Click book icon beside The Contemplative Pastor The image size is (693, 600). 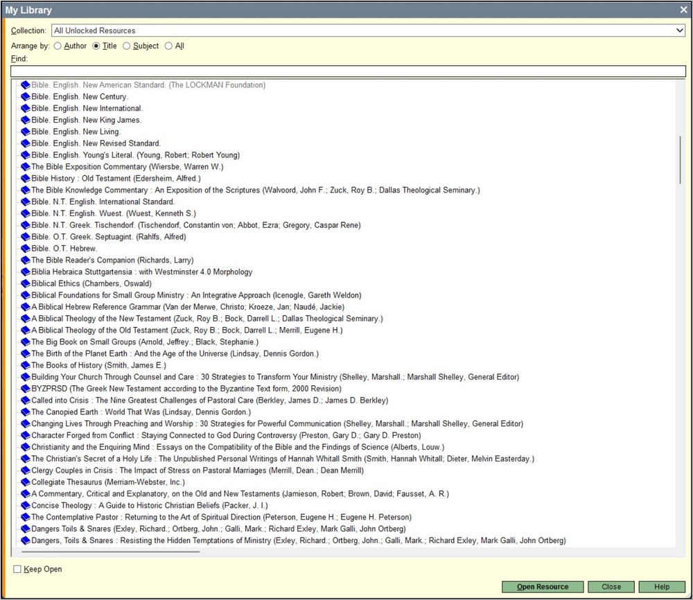tap(26, 517)
